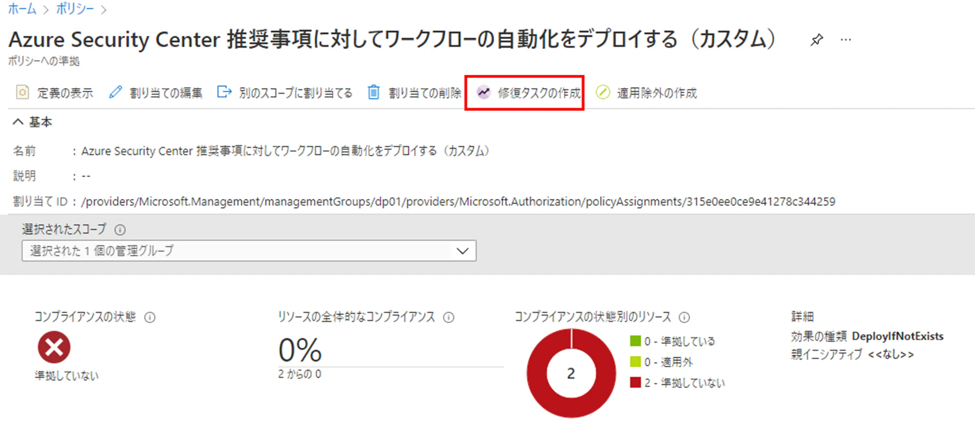This screenshot has width=975, height=440.
Task: Click the 0 - 準拠している legend label
Action: (x=680, y=341)
